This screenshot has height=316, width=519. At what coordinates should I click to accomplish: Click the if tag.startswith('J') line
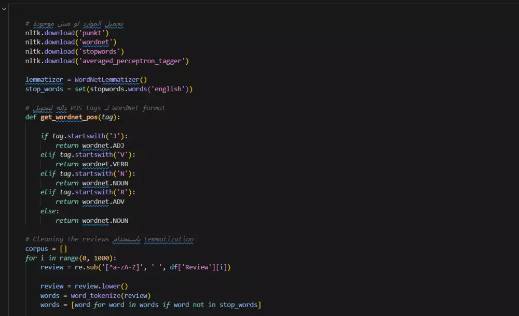pyautogui.click(x=84, y=136)
